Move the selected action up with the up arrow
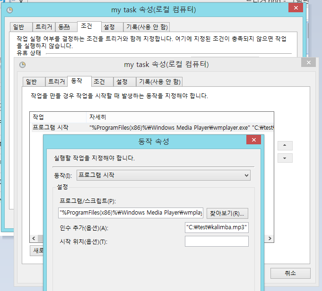322x291 pixels. coord(286,145)
